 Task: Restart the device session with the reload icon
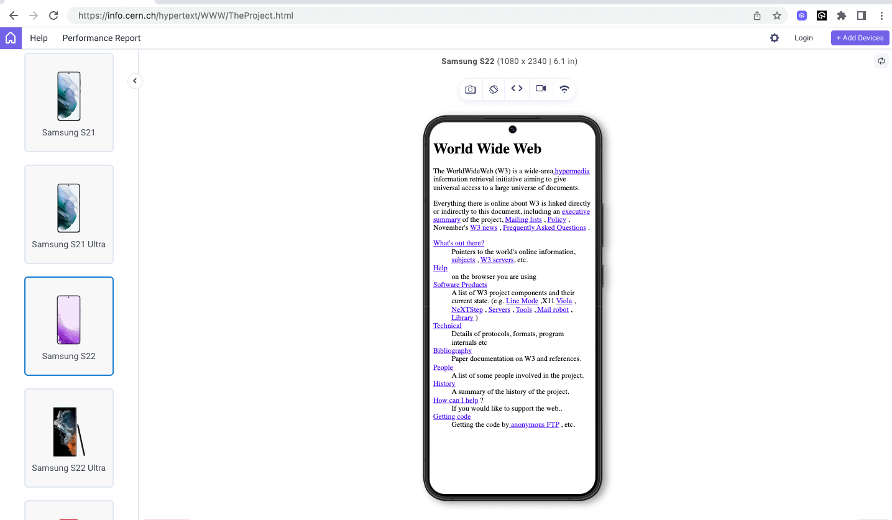pos(881,61)
